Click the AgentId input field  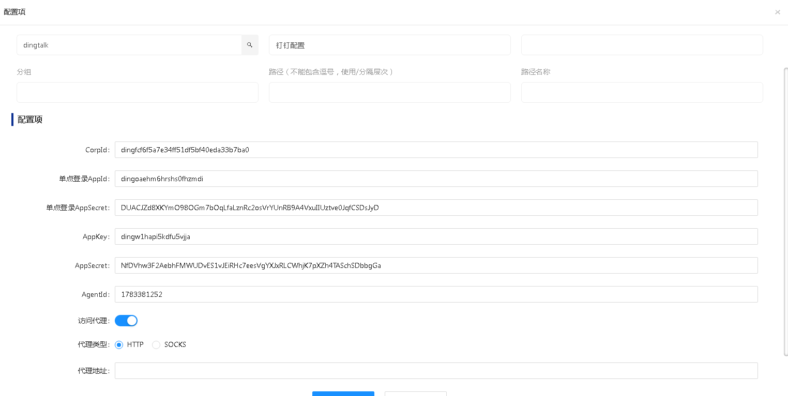(x=436, y=294)
